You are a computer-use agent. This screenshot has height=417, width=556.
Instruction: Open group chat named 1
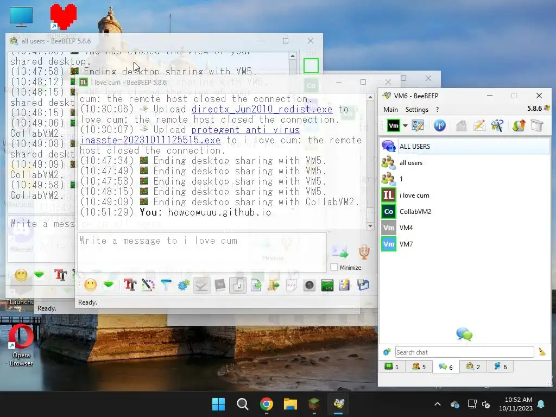point(465,179)
